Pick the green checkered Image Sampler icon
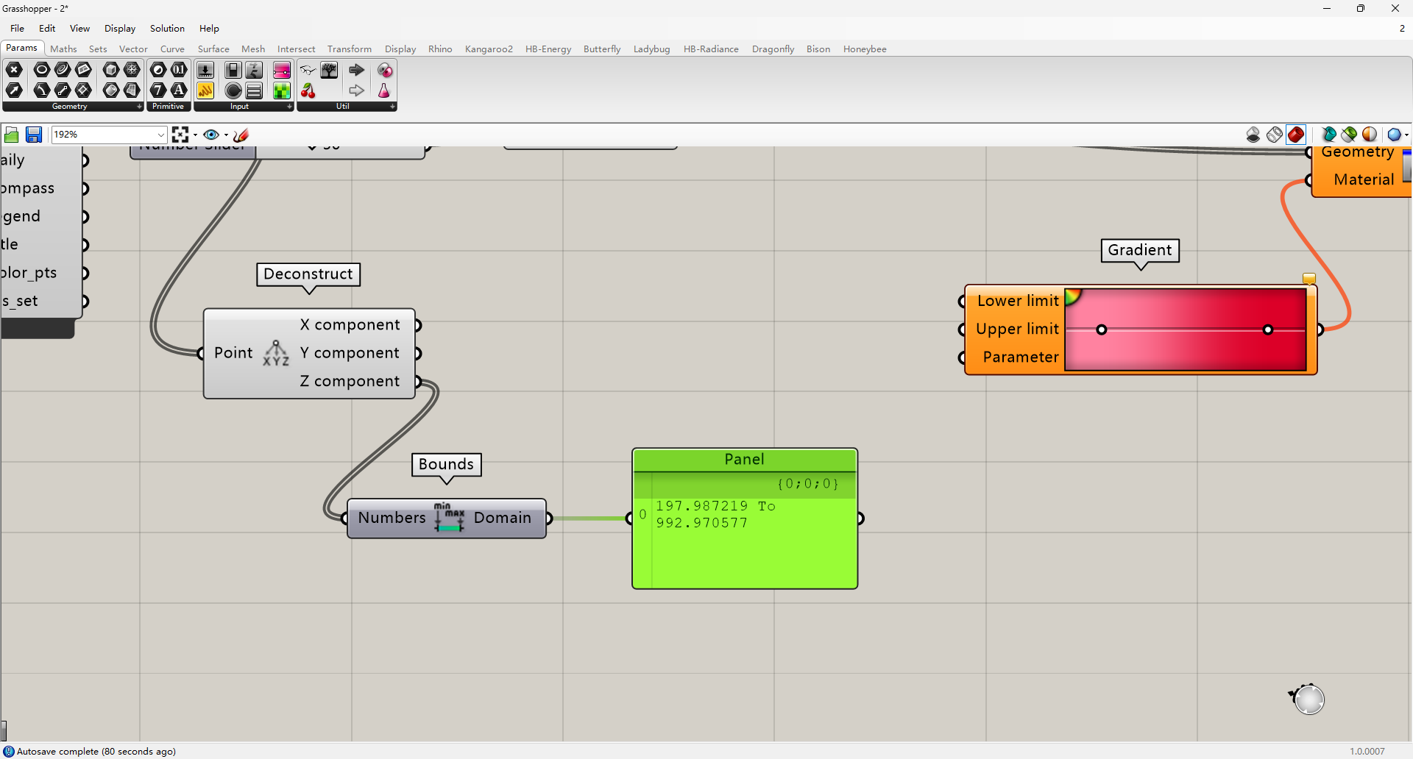Image resolution: width=1413 pixels, height=759 pixels. 282,90
